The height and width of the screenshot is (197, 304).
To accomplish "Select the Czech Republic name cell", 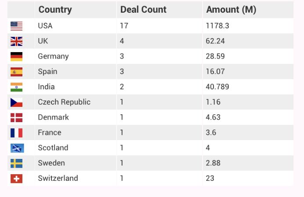I will tap(64, 102).
